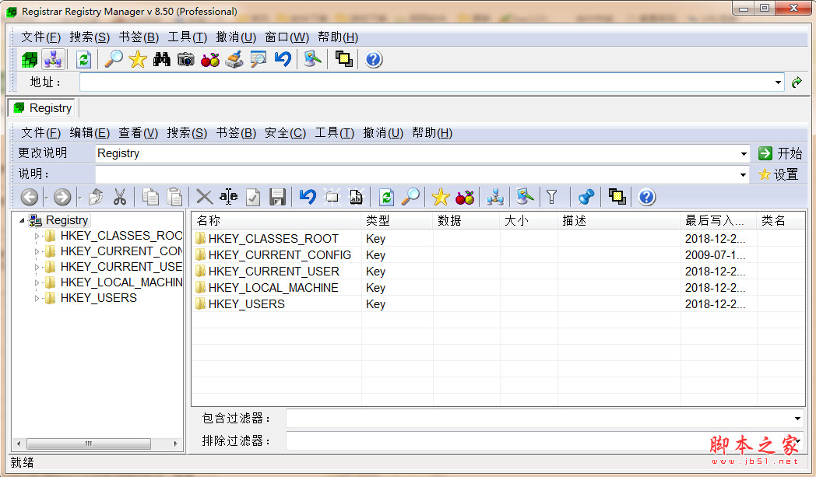Open the 安全(C) menu
Viewport: 816px width, 477px height.
(x=285, y=133)
